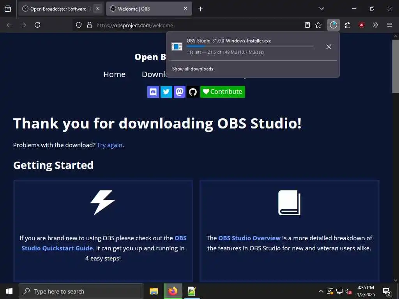Cancel the OBS installer download
Screen dimensions: 399x299
329,47
